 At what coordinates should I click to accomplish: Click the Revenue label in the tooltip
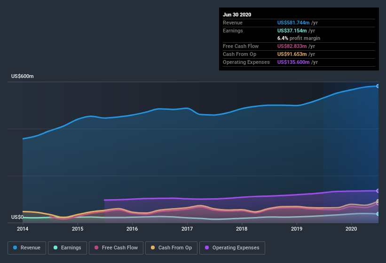[x=233, y=23]
